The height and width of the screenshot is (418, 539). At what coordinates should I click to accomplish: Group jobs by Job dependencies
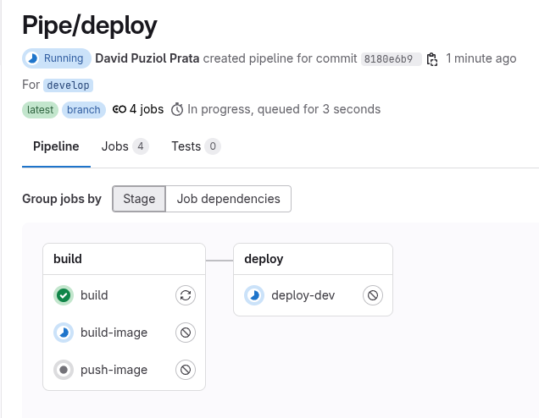228,199
